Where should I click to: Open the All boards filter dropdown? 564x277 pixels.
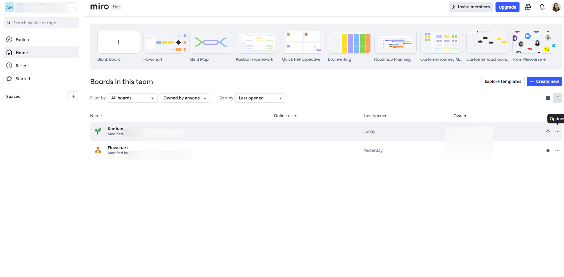[x=133, y=98]
